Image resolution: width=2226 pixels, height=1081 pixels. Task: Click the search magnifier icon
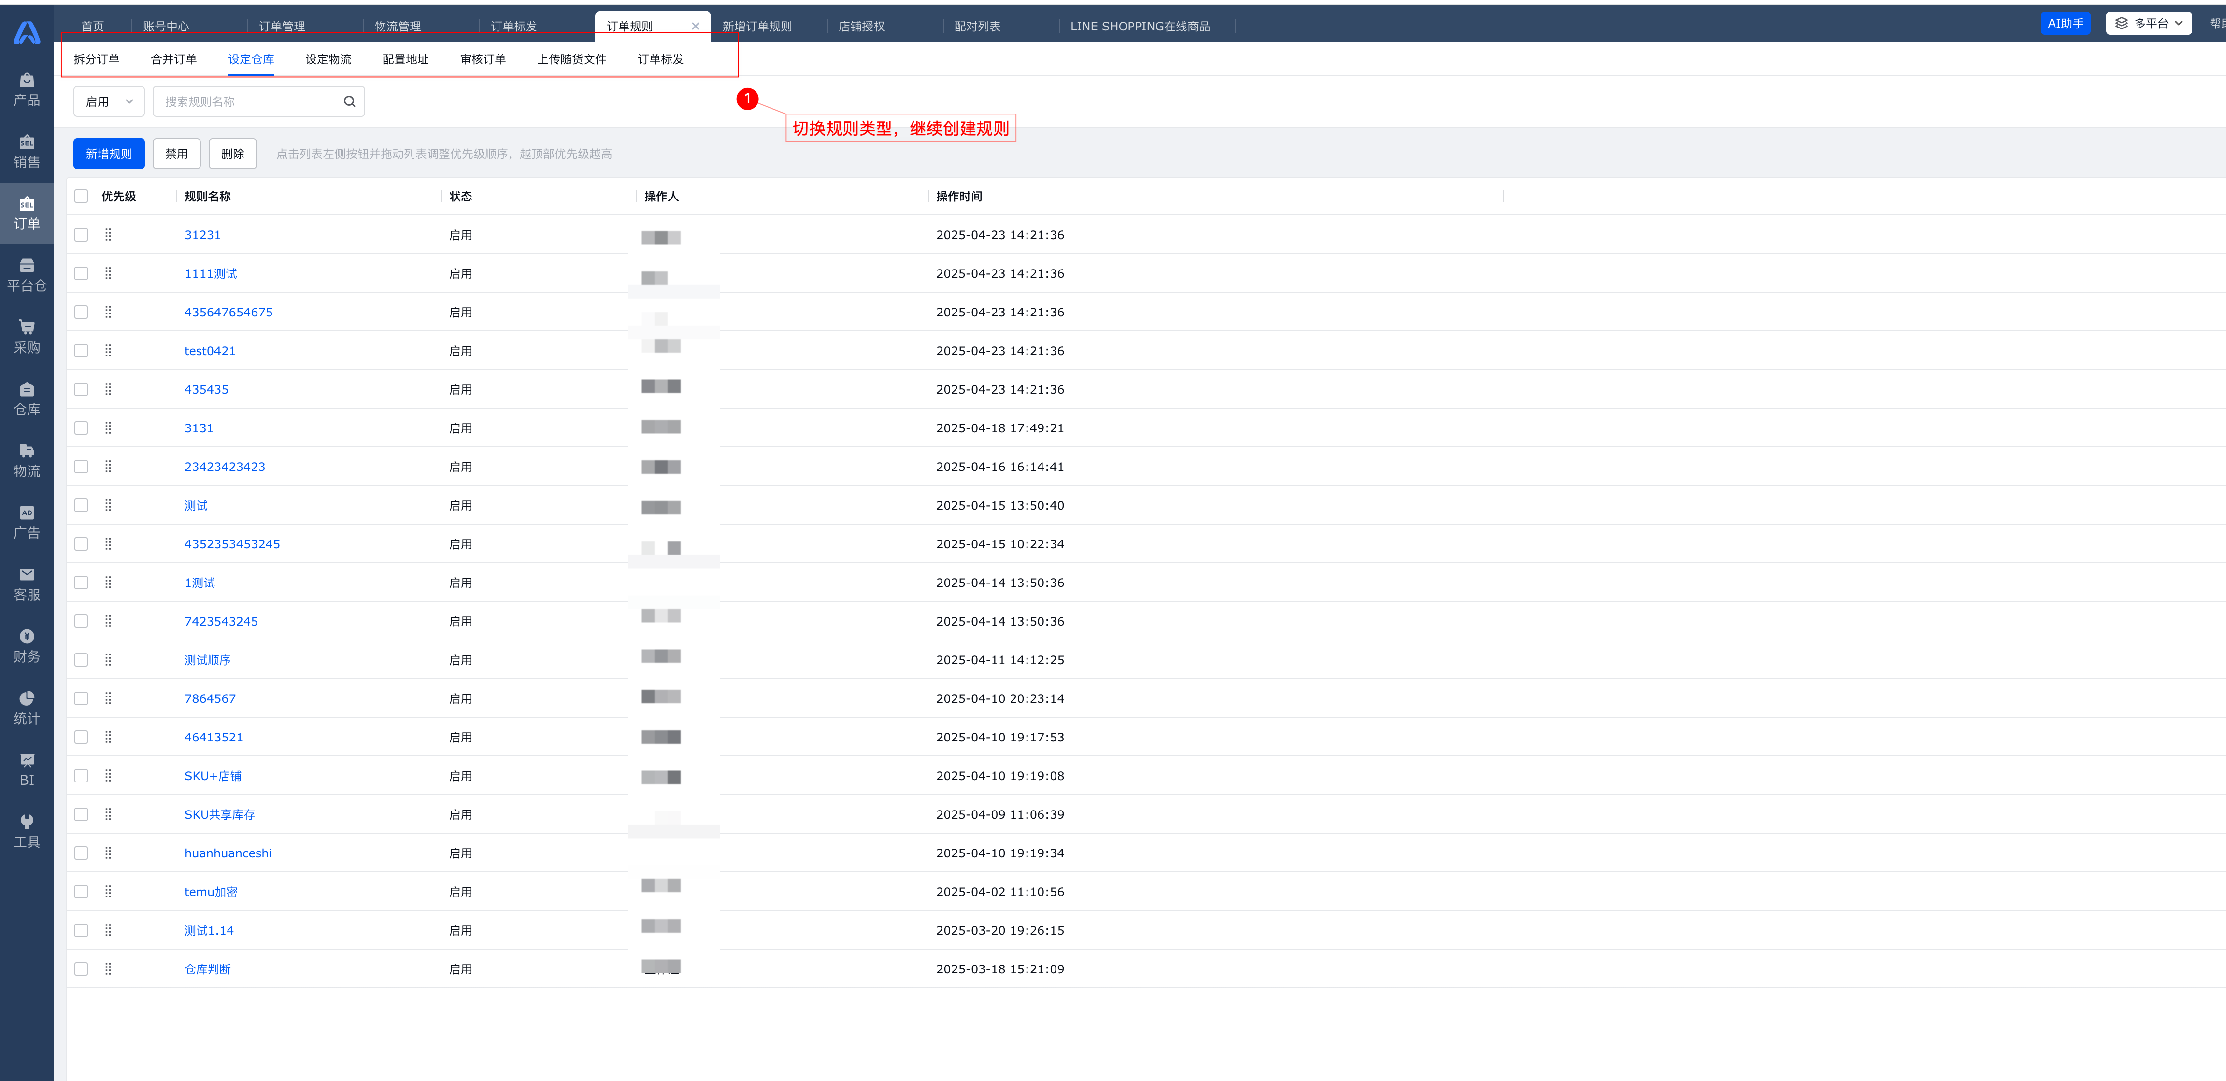tap(349, 101)
